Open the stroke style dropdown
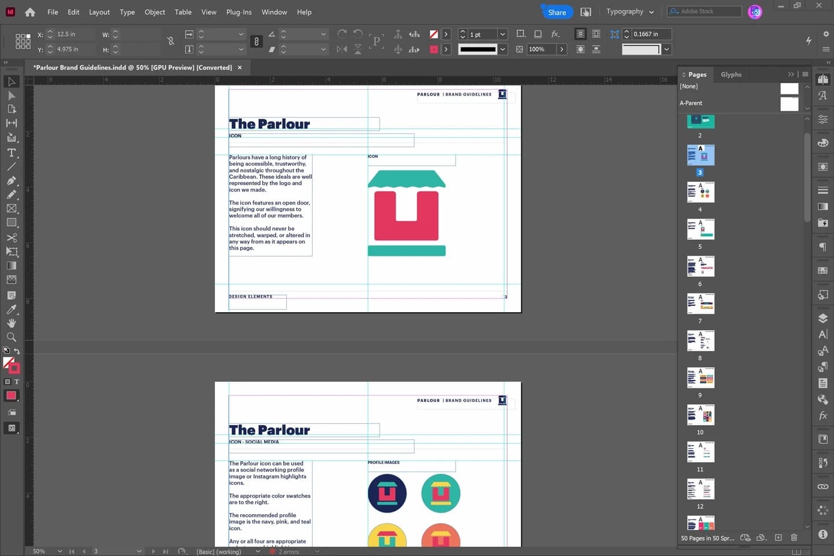This screenshot has width=834, height=556. pos(503,49)
